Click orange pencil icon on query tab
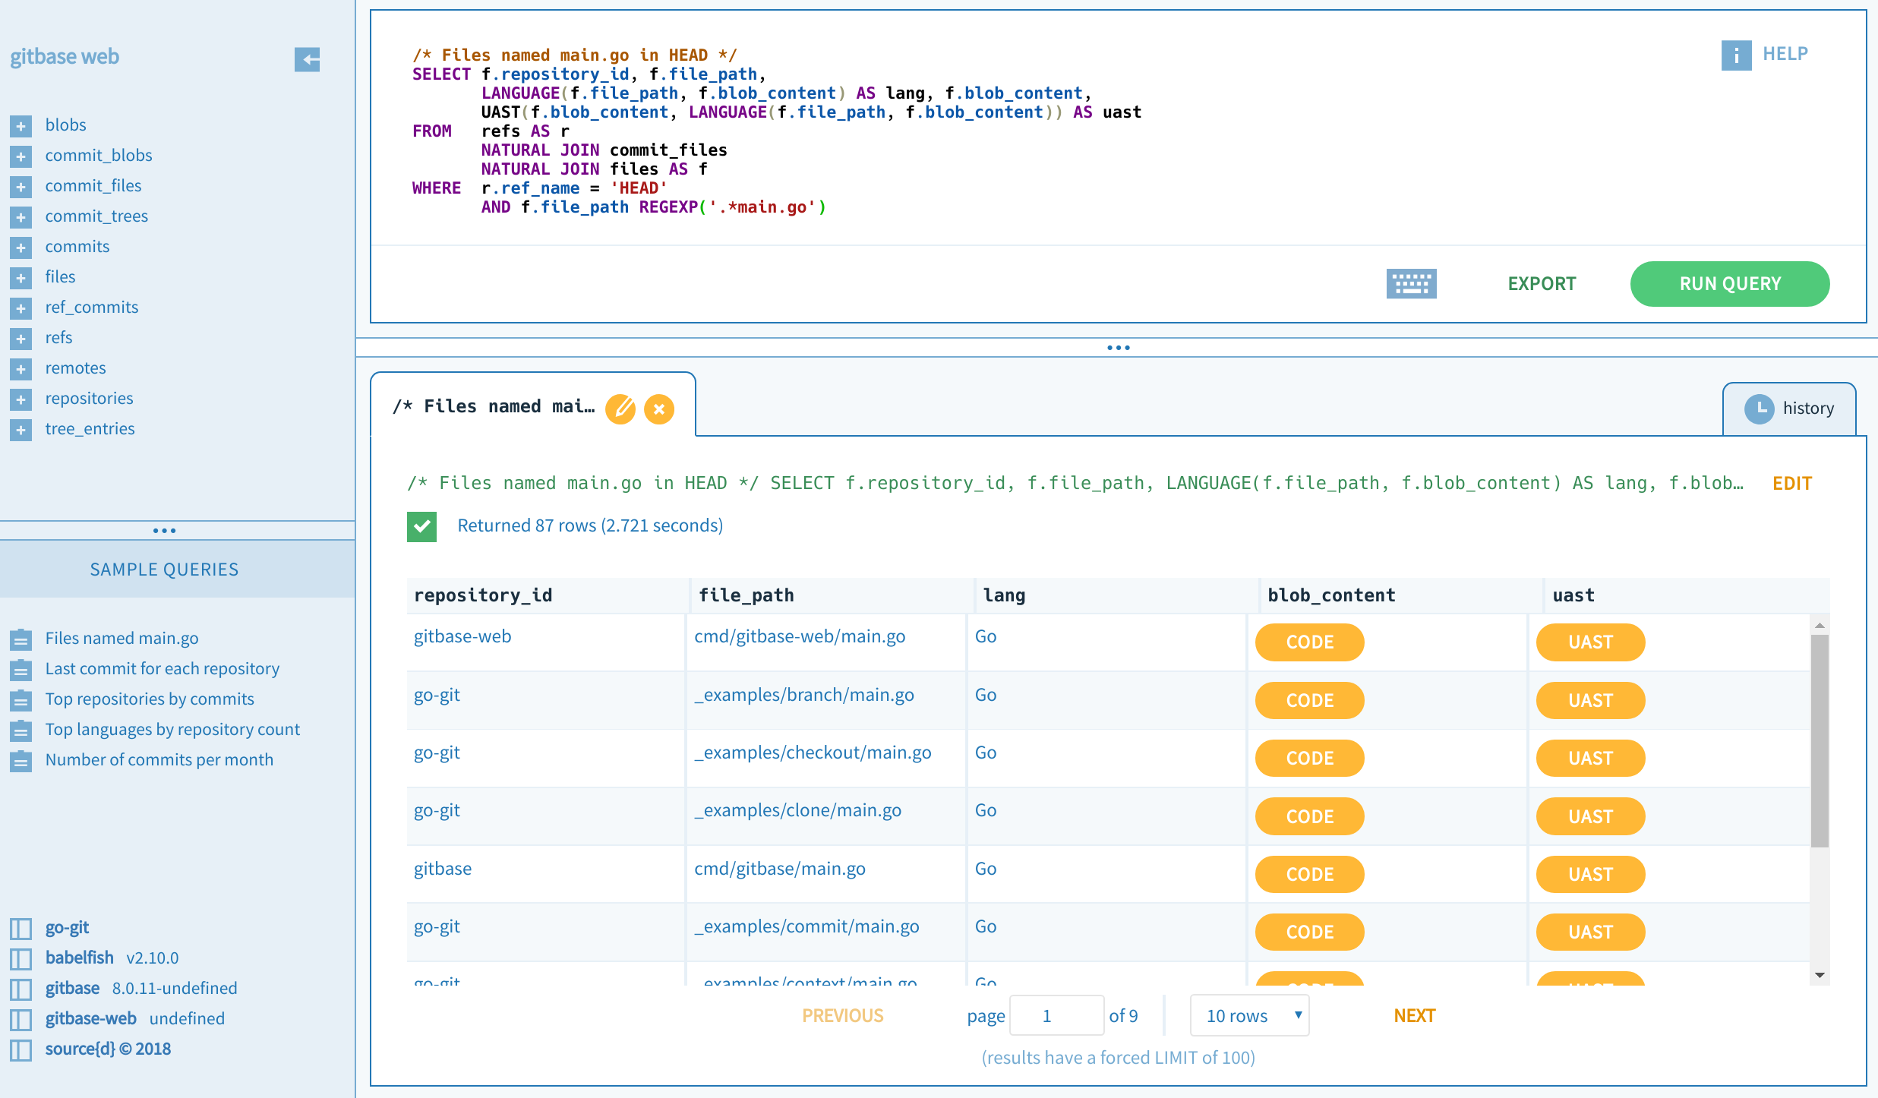 [x=620, y=409]
